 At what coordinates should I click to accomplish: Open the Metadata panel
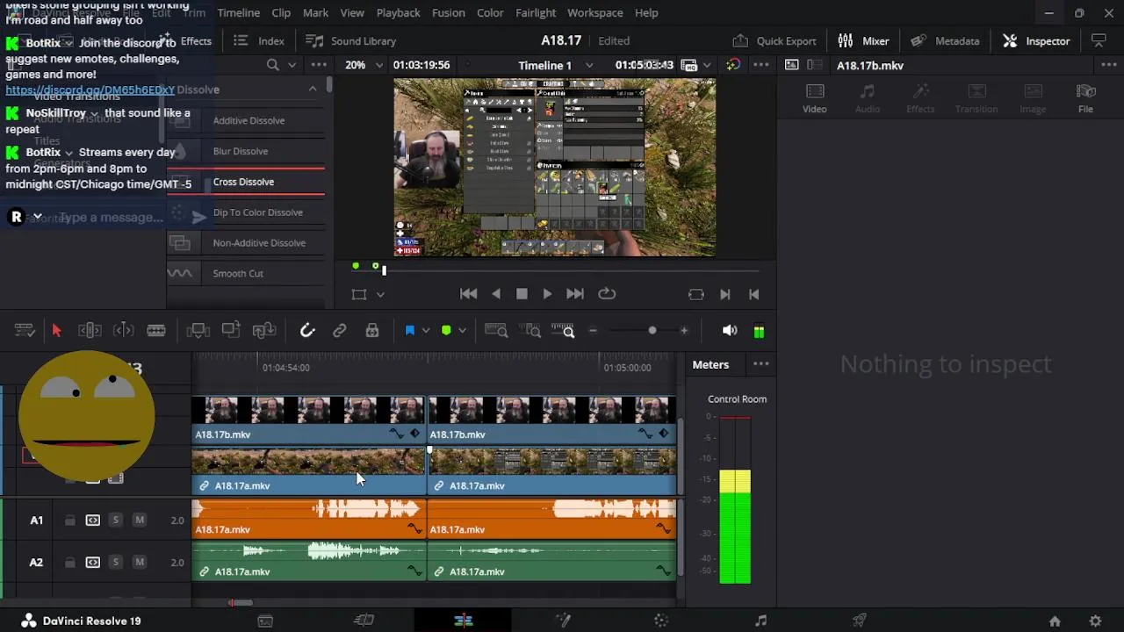click(945, 40)
